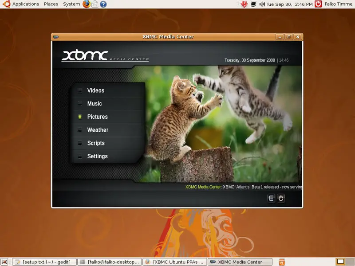
Task: Switch to the XBMC Ubuntu PPAs taskbar window
Action: 175,262
